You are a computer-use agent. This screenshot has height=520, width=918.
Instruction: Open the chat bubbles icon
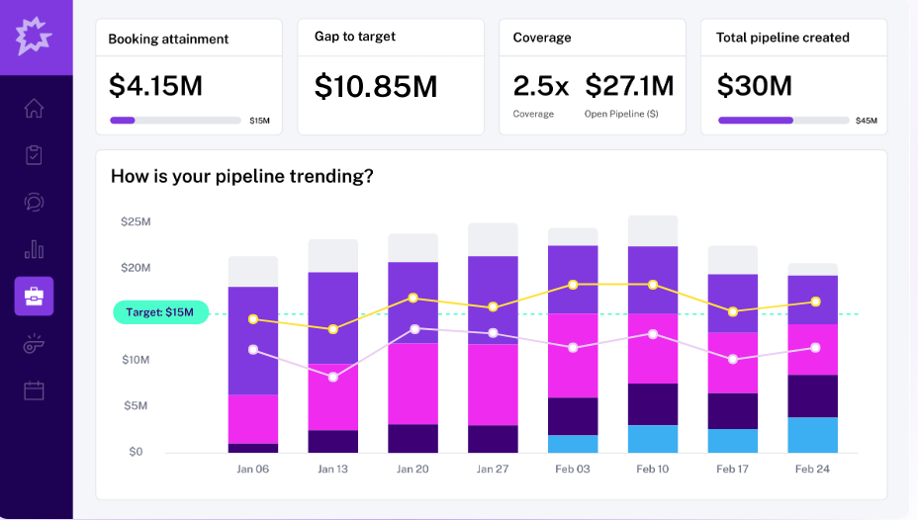click(x=35, y=202)
